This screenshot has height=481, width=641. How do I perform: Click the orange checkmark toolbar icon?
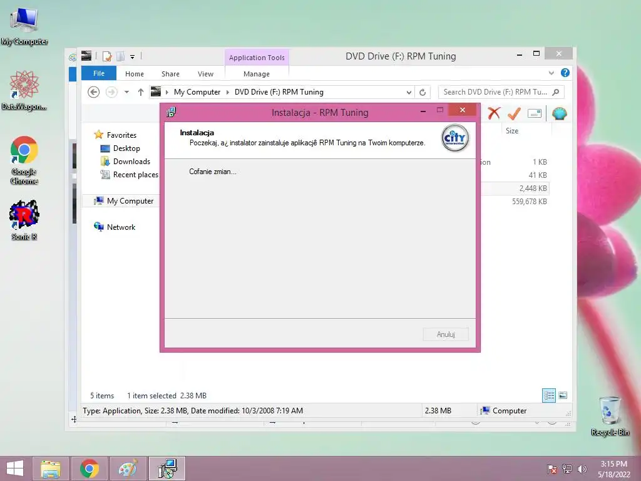click(x=514, y=113)
